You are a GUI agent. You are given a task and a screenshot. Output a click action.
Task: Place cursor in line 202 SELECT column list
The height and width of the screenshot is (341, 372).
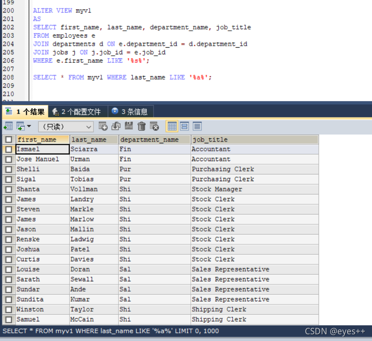(x=142, y=28)
